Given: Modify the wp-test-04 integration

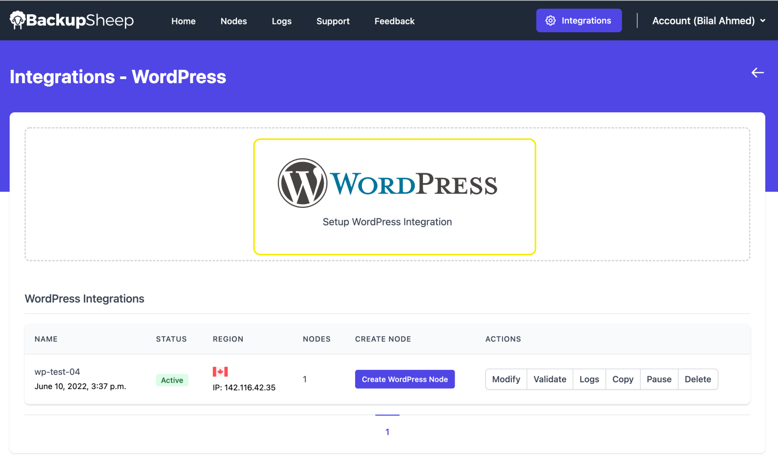Looking at the screenshot, I should click(x=506, y=379).
